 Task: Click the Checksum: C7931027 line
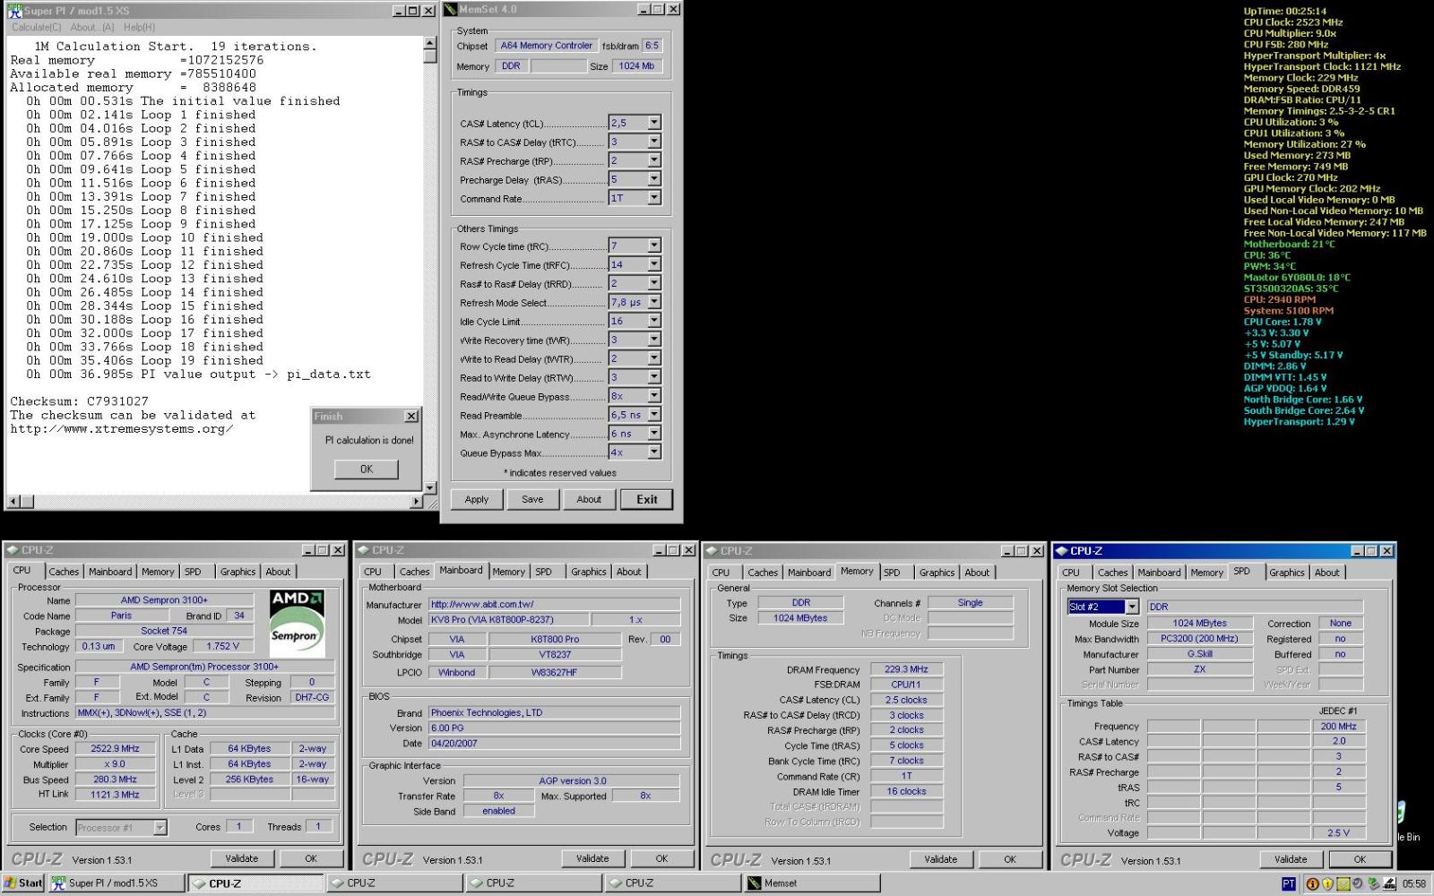click(80, 401)
